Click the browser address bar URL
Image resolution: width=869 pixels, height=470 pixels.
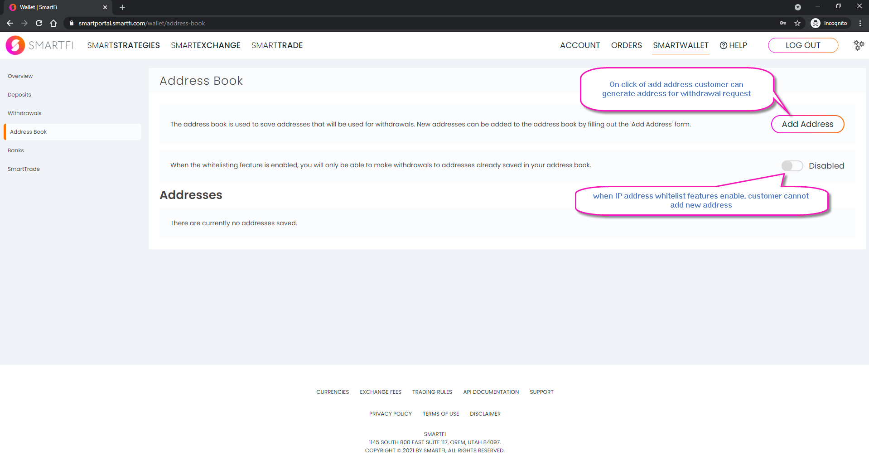(142, 23)
